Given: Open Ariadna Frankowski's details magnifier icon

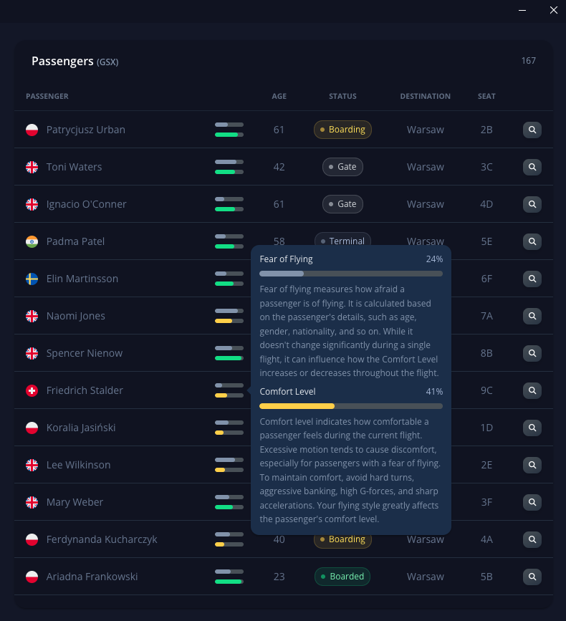Looking at the screenshot, I should point(532,577).
